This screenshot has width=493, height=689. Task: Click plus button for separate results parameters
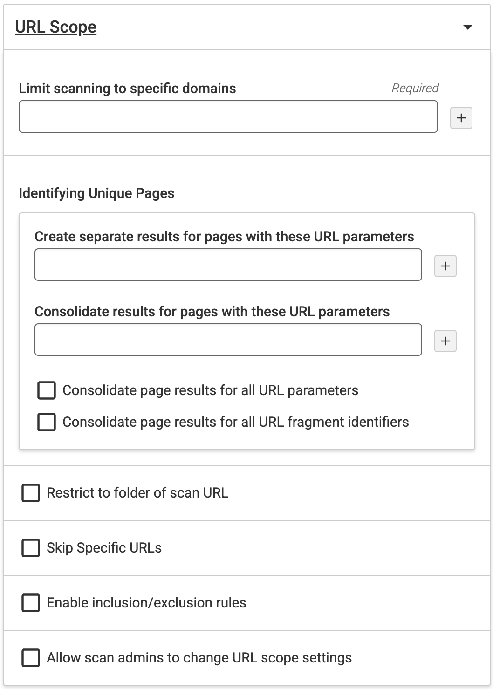tap(445, 266)
